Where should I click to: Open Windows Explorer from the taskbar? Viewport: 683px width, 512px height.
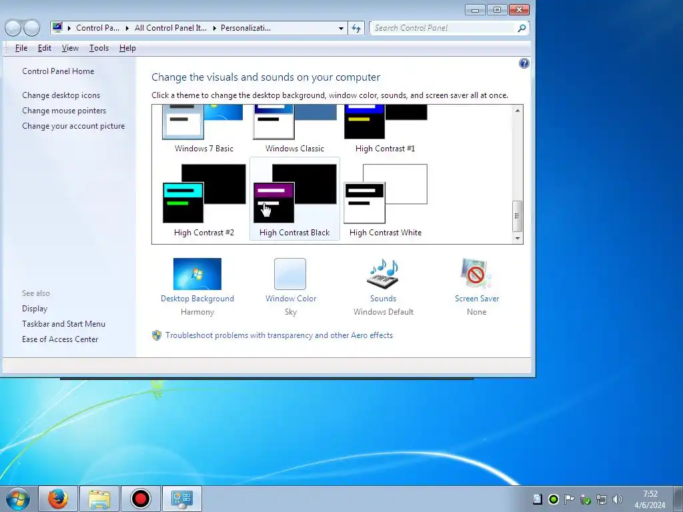click(99, 499)
